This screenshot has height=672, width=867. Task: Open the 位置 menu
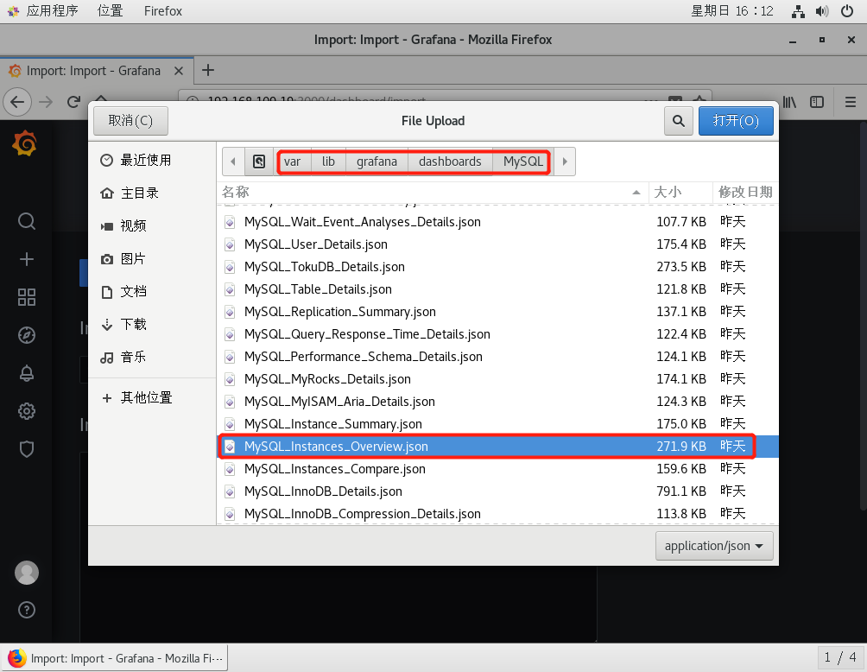(110, 11)
